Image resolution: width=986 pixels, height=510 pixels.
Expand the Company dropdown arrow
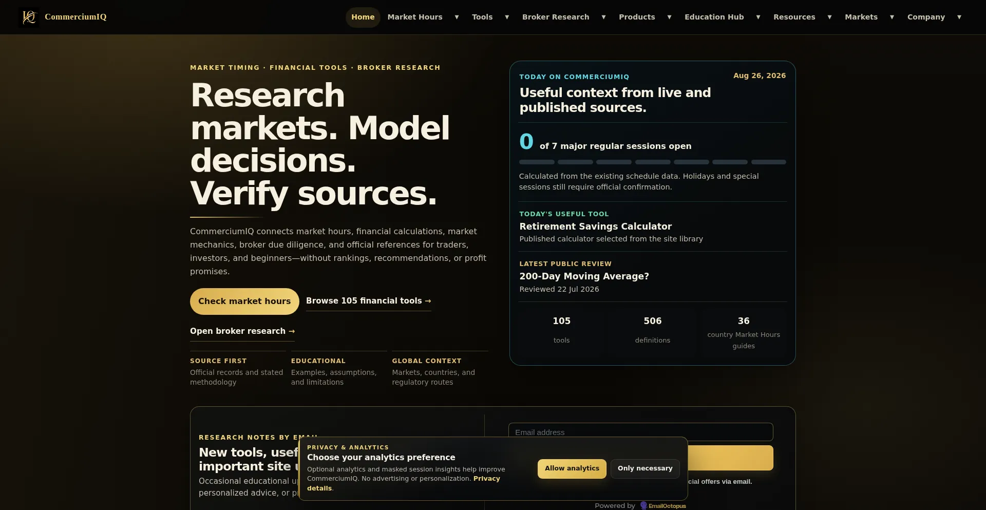pyautogui.click(x=959, y=17)
